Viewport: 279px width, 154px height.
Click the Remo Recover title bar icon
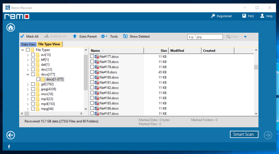pyautogui.click(x=7, y=8)
